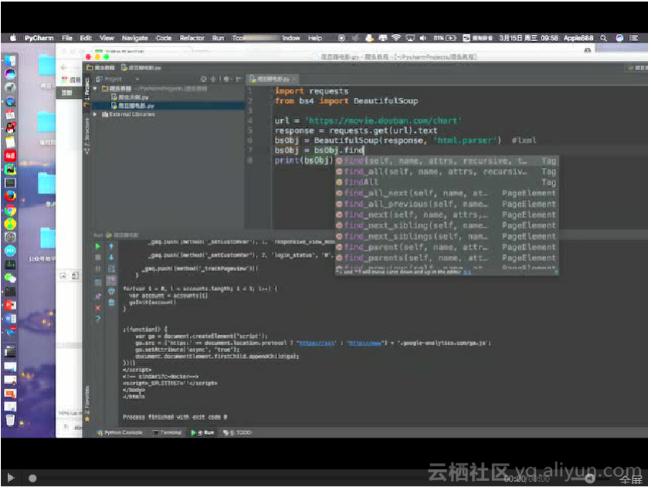Click the Stop button in Run panel
Screen dimensions: 651x491
[x=97, y=258]
